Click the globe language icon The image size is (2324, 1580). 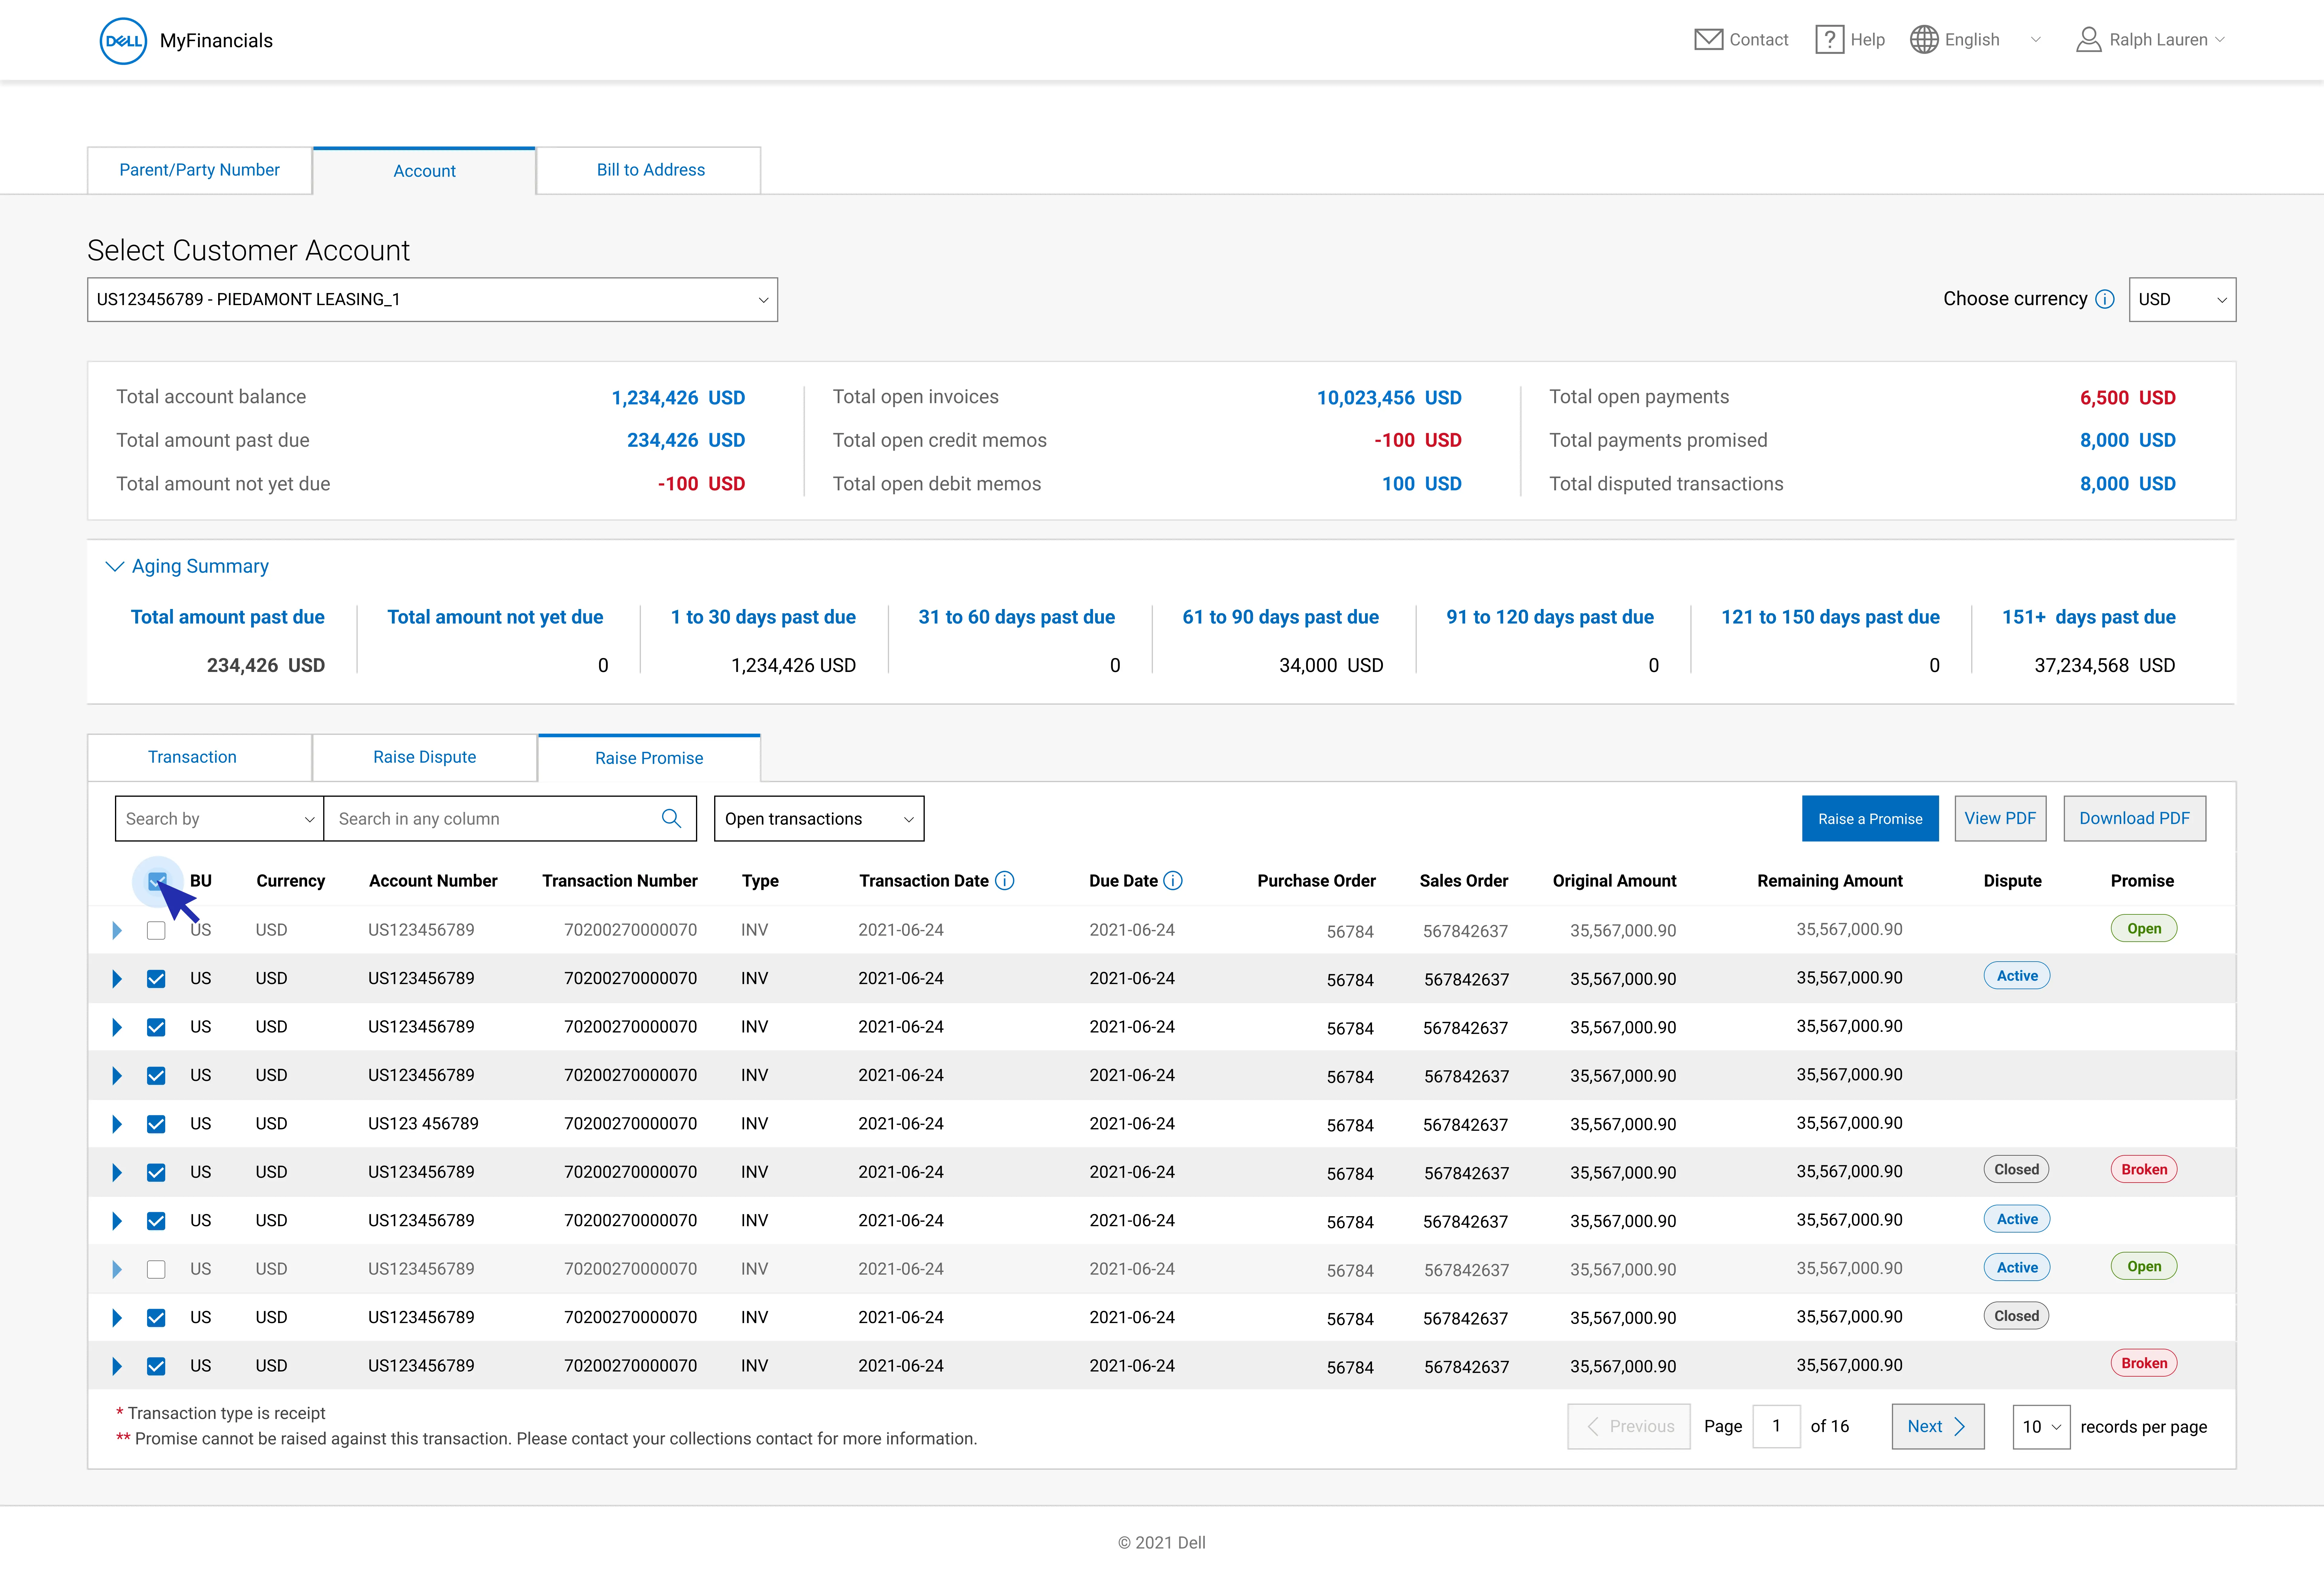click(x=1924, y=40)
